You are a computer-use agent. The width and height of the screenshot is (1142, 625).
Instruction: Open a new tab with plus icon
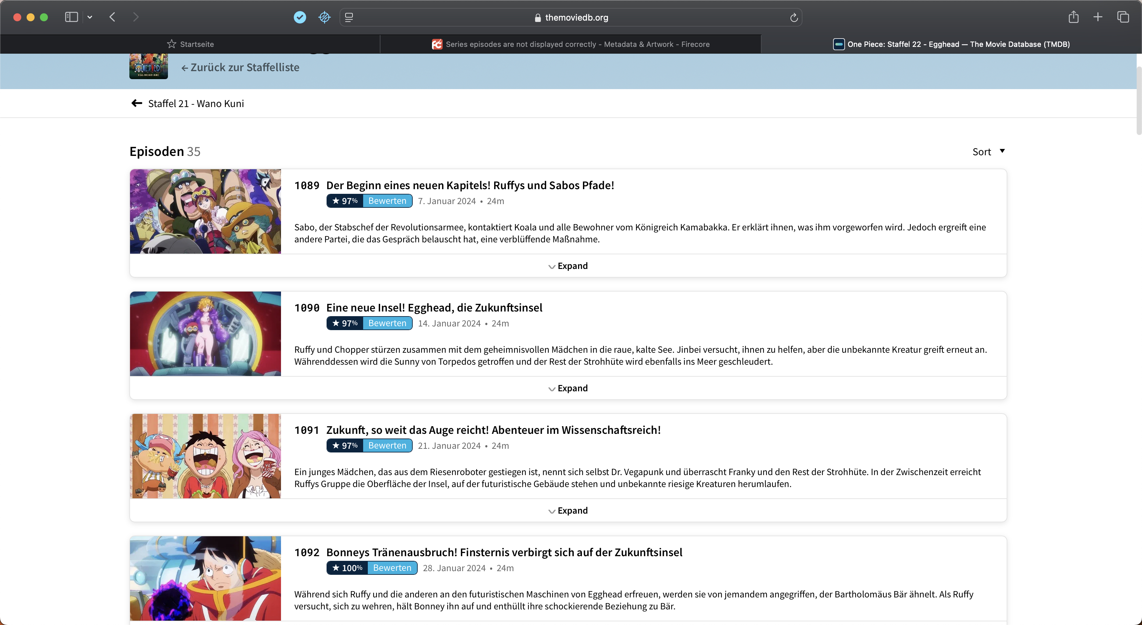tap(1098, 17)
